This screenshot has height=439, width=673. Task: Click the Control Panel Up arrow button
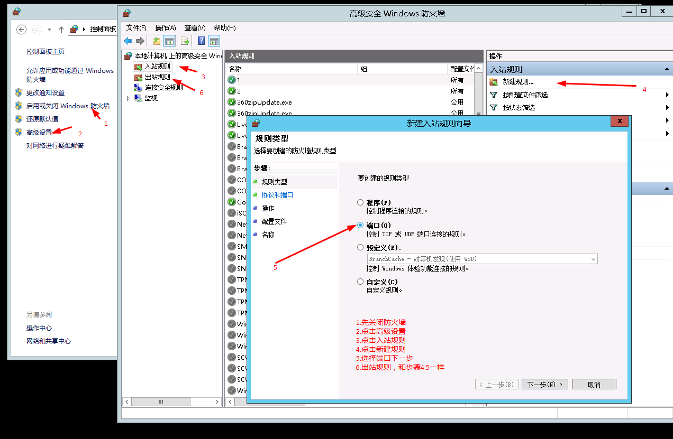(61, 29)
